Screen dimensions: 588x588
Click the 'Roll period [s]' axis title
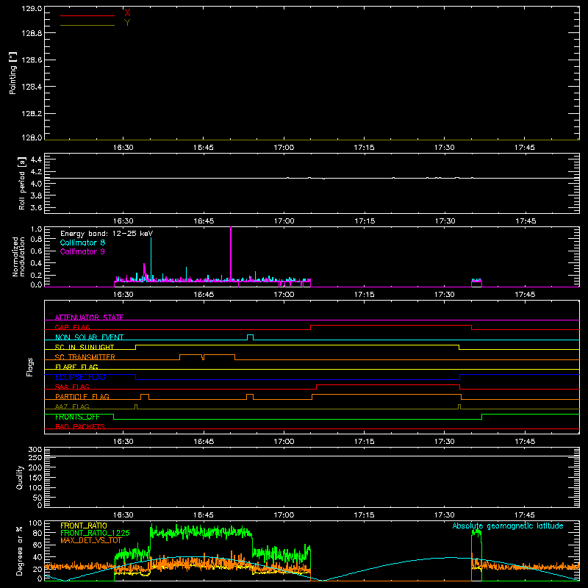[22, 183]
